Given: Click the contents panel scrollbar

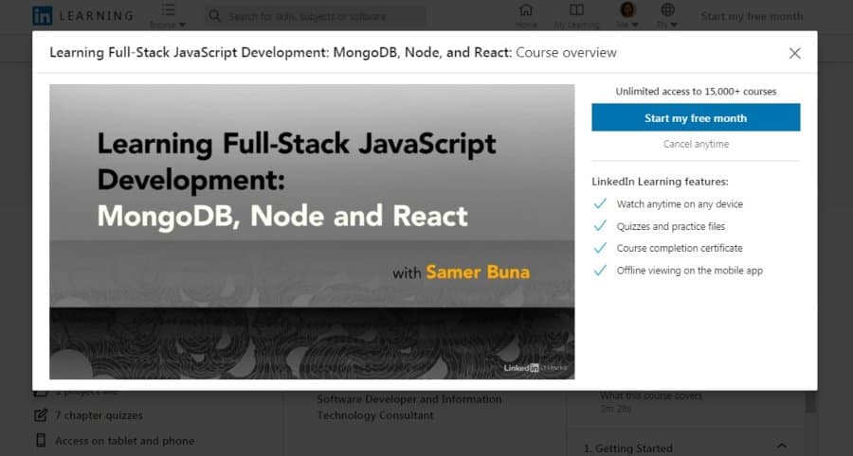Looking at the screenshot, I should point(810,403).
